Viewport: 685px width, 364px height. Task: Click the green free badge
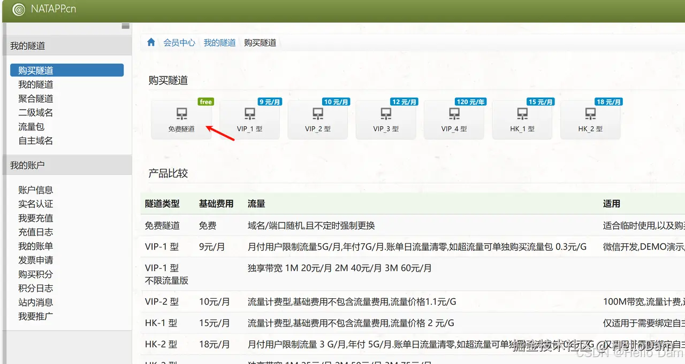click(205, 102)
